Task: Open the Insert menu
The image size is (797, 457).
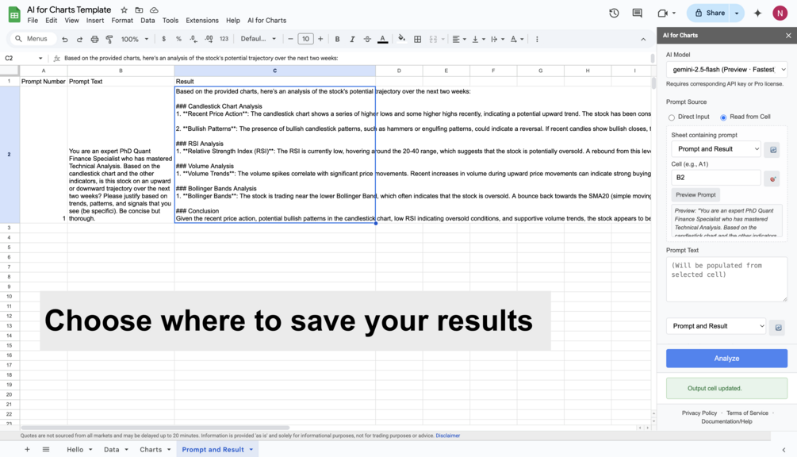Action: (x=95, y=21)
